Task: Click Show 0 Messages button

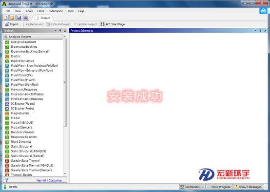Action: (248, 187)
